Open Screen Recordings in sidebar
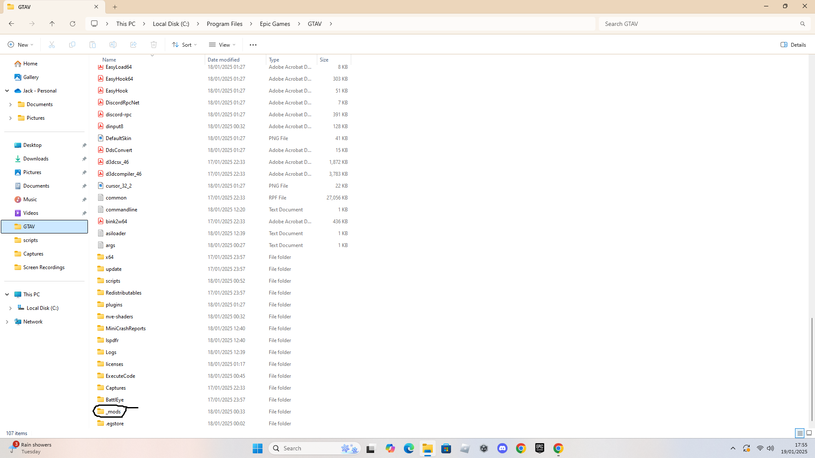The height and width of the screenshot is (458, 815). tap(45, 267)
